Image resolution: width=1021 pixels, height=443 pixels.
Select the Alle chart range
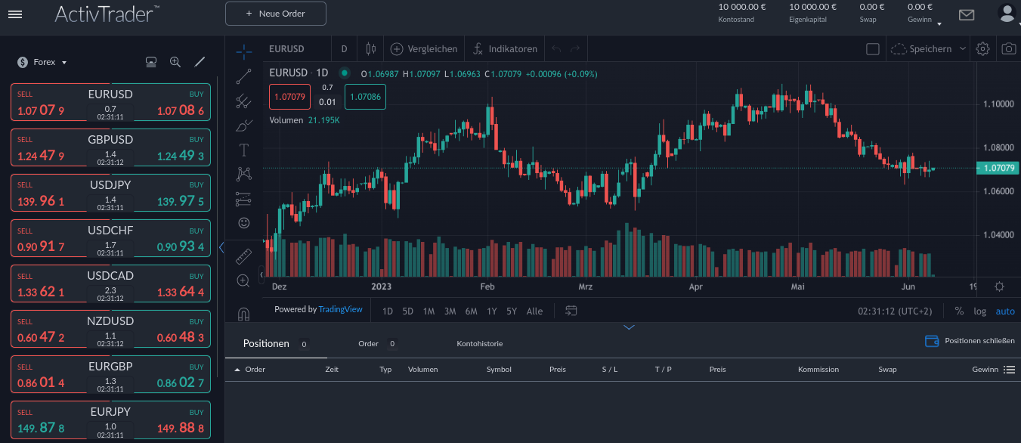[x=534, y=311]
